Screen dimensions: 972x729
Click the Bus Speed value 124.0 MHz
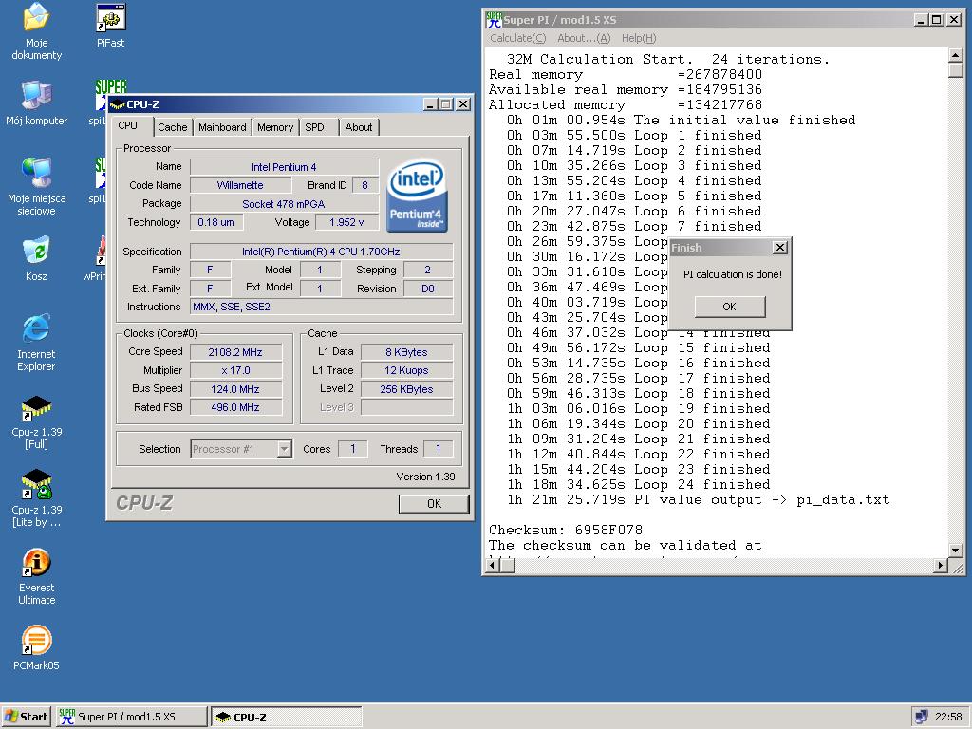[x=235, y=389]
